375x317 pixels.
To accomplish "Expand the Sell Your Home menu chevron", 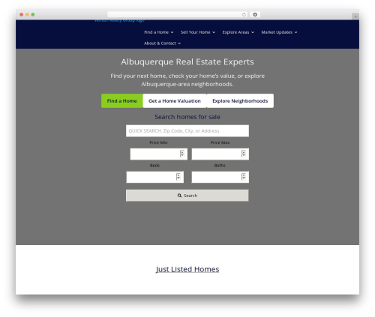I will tap(214, 32).
